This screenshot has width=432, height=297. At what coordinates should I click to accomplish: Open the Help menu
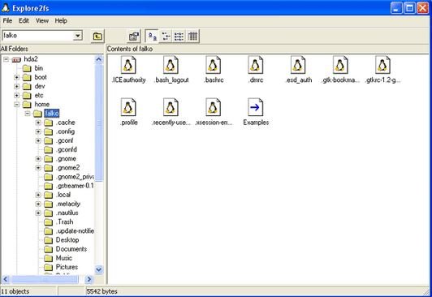(x=61, y=20)
